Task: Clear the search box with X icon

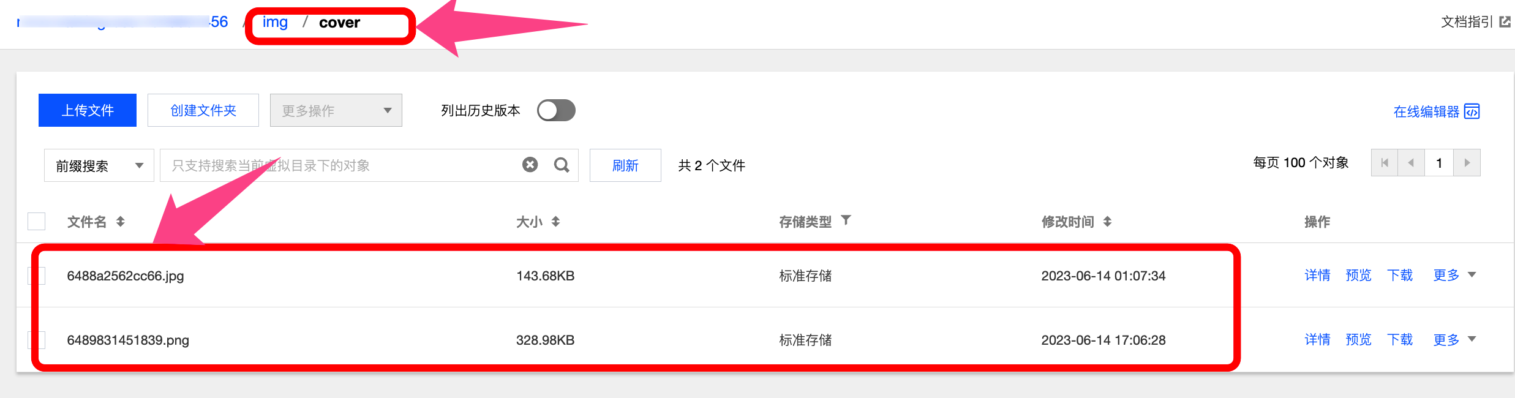Action: click(x=530, y=165)
